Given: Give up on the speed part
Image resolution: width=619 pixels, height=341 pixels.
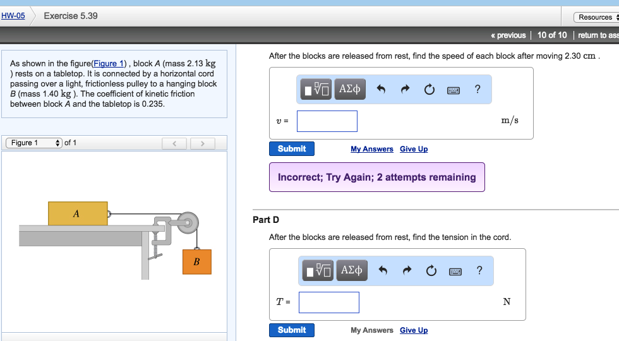Looking at the screenshot, I should point(414,149).
